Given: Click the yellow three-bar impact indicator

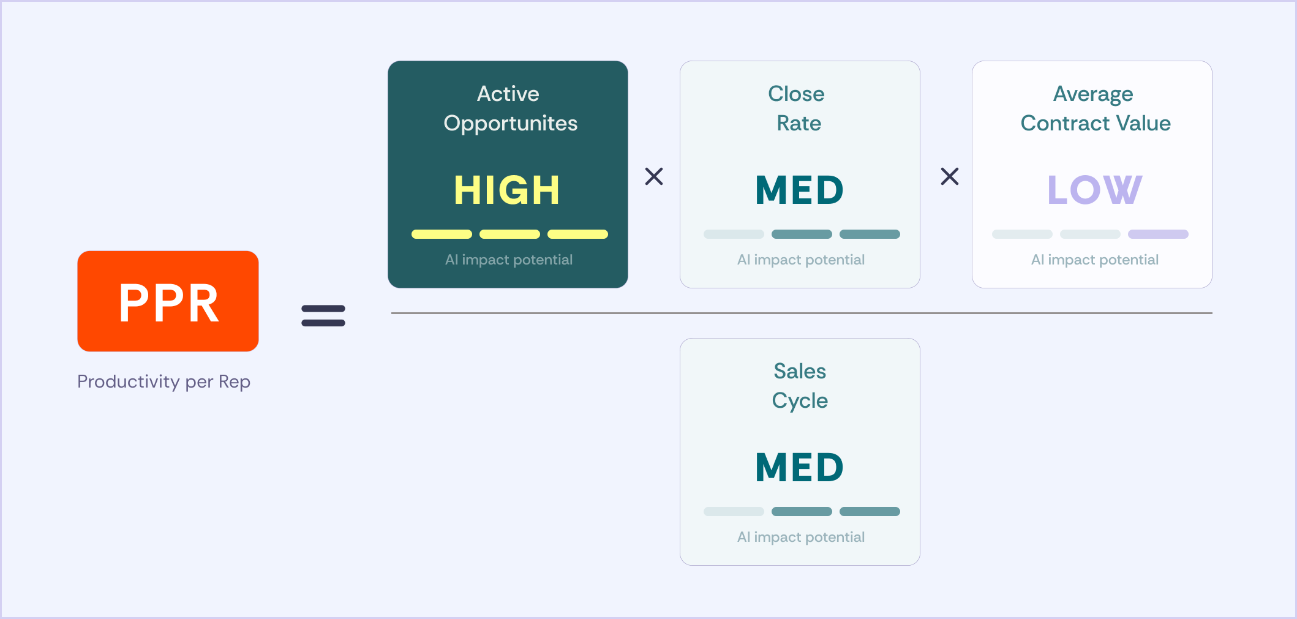Looking at the screenshot, I should (x=509, y=234).
